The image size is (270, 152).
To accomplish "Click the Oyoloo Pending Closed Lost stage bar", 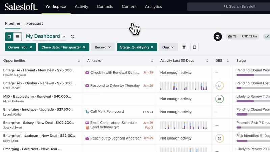I will point(253,88).
